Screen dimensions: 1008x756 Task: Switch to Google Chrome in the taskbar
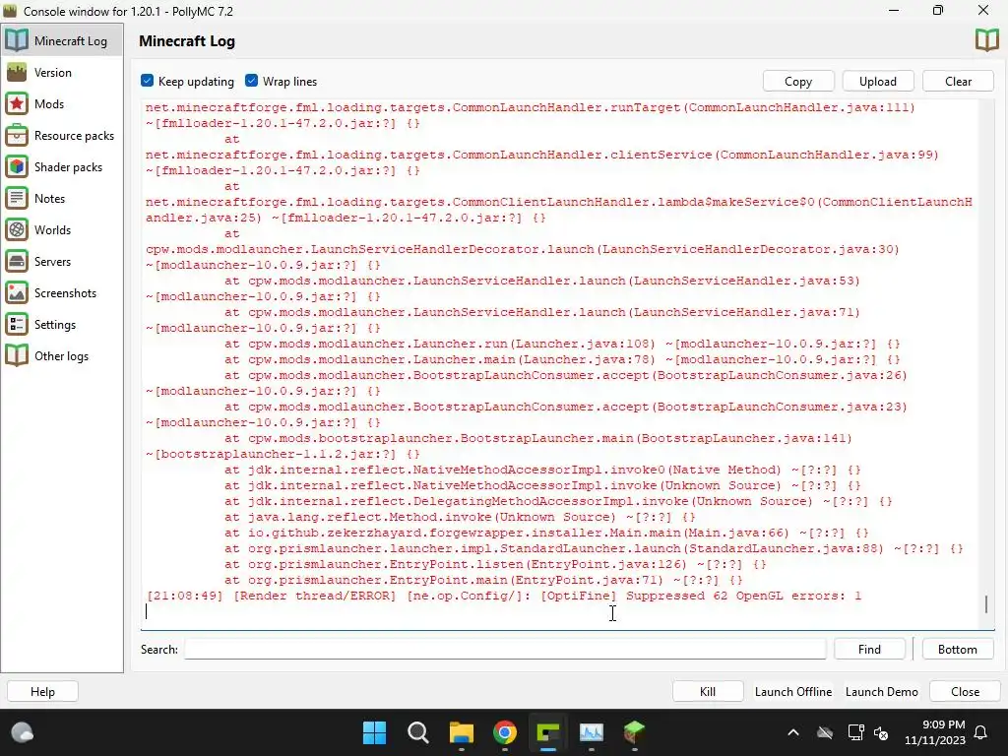[x=505, y=732]
